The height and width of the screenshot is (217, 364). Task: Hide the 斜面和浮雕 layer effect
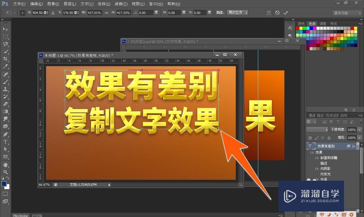(x=316, y=158)
